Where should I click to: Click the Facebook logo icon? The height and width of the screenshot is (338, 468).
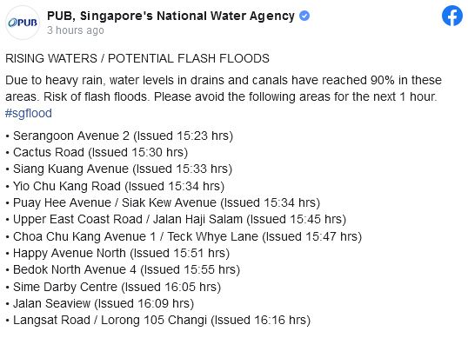pyautogui.click(x=451, y=16)
